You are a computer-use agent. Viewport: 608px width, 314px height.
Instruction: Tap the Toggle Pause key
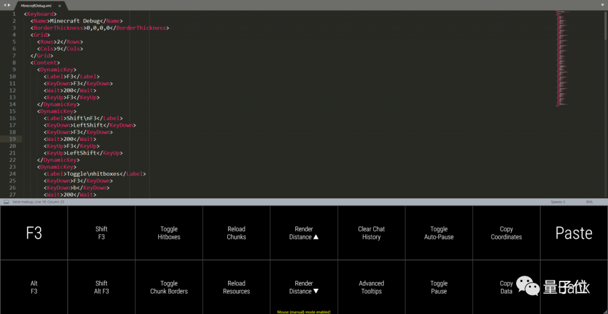pos(439,287)
